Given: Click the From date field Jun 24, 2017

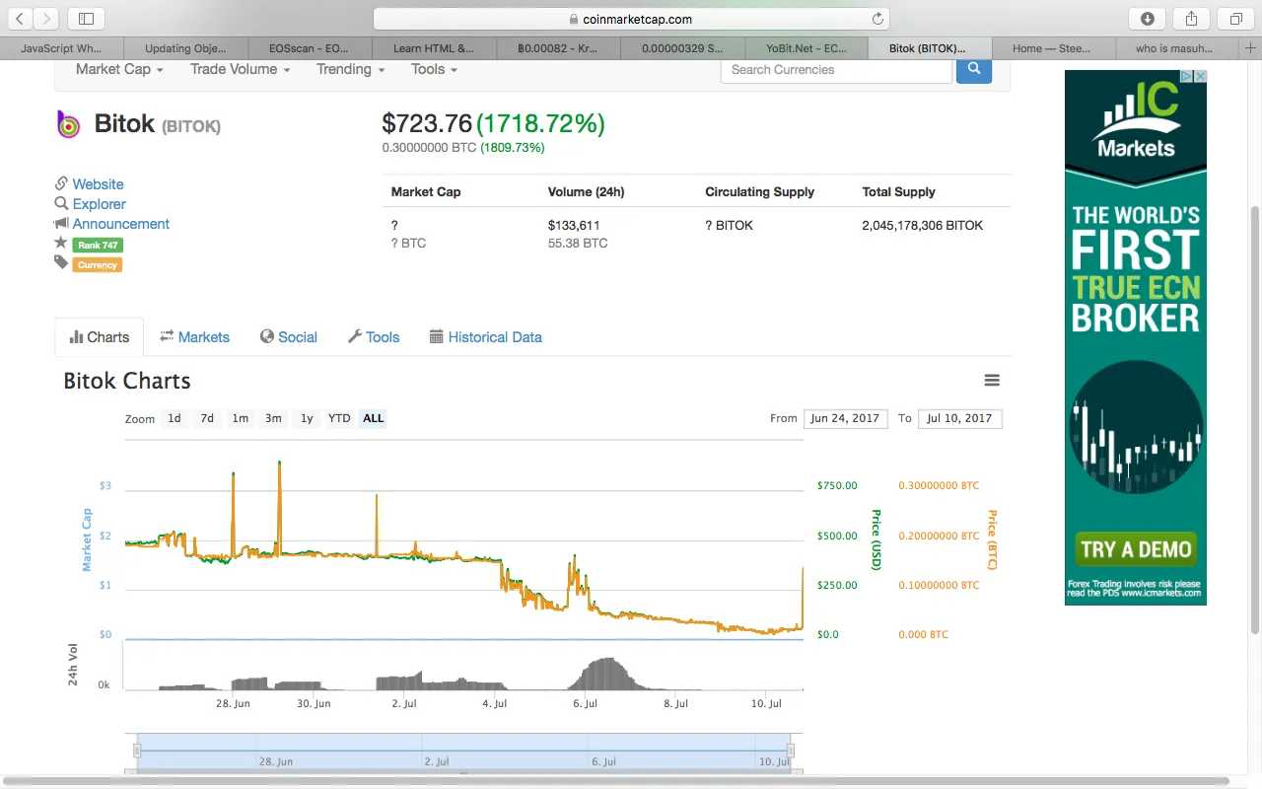Looking at the screenshot, I should [845, 418].
